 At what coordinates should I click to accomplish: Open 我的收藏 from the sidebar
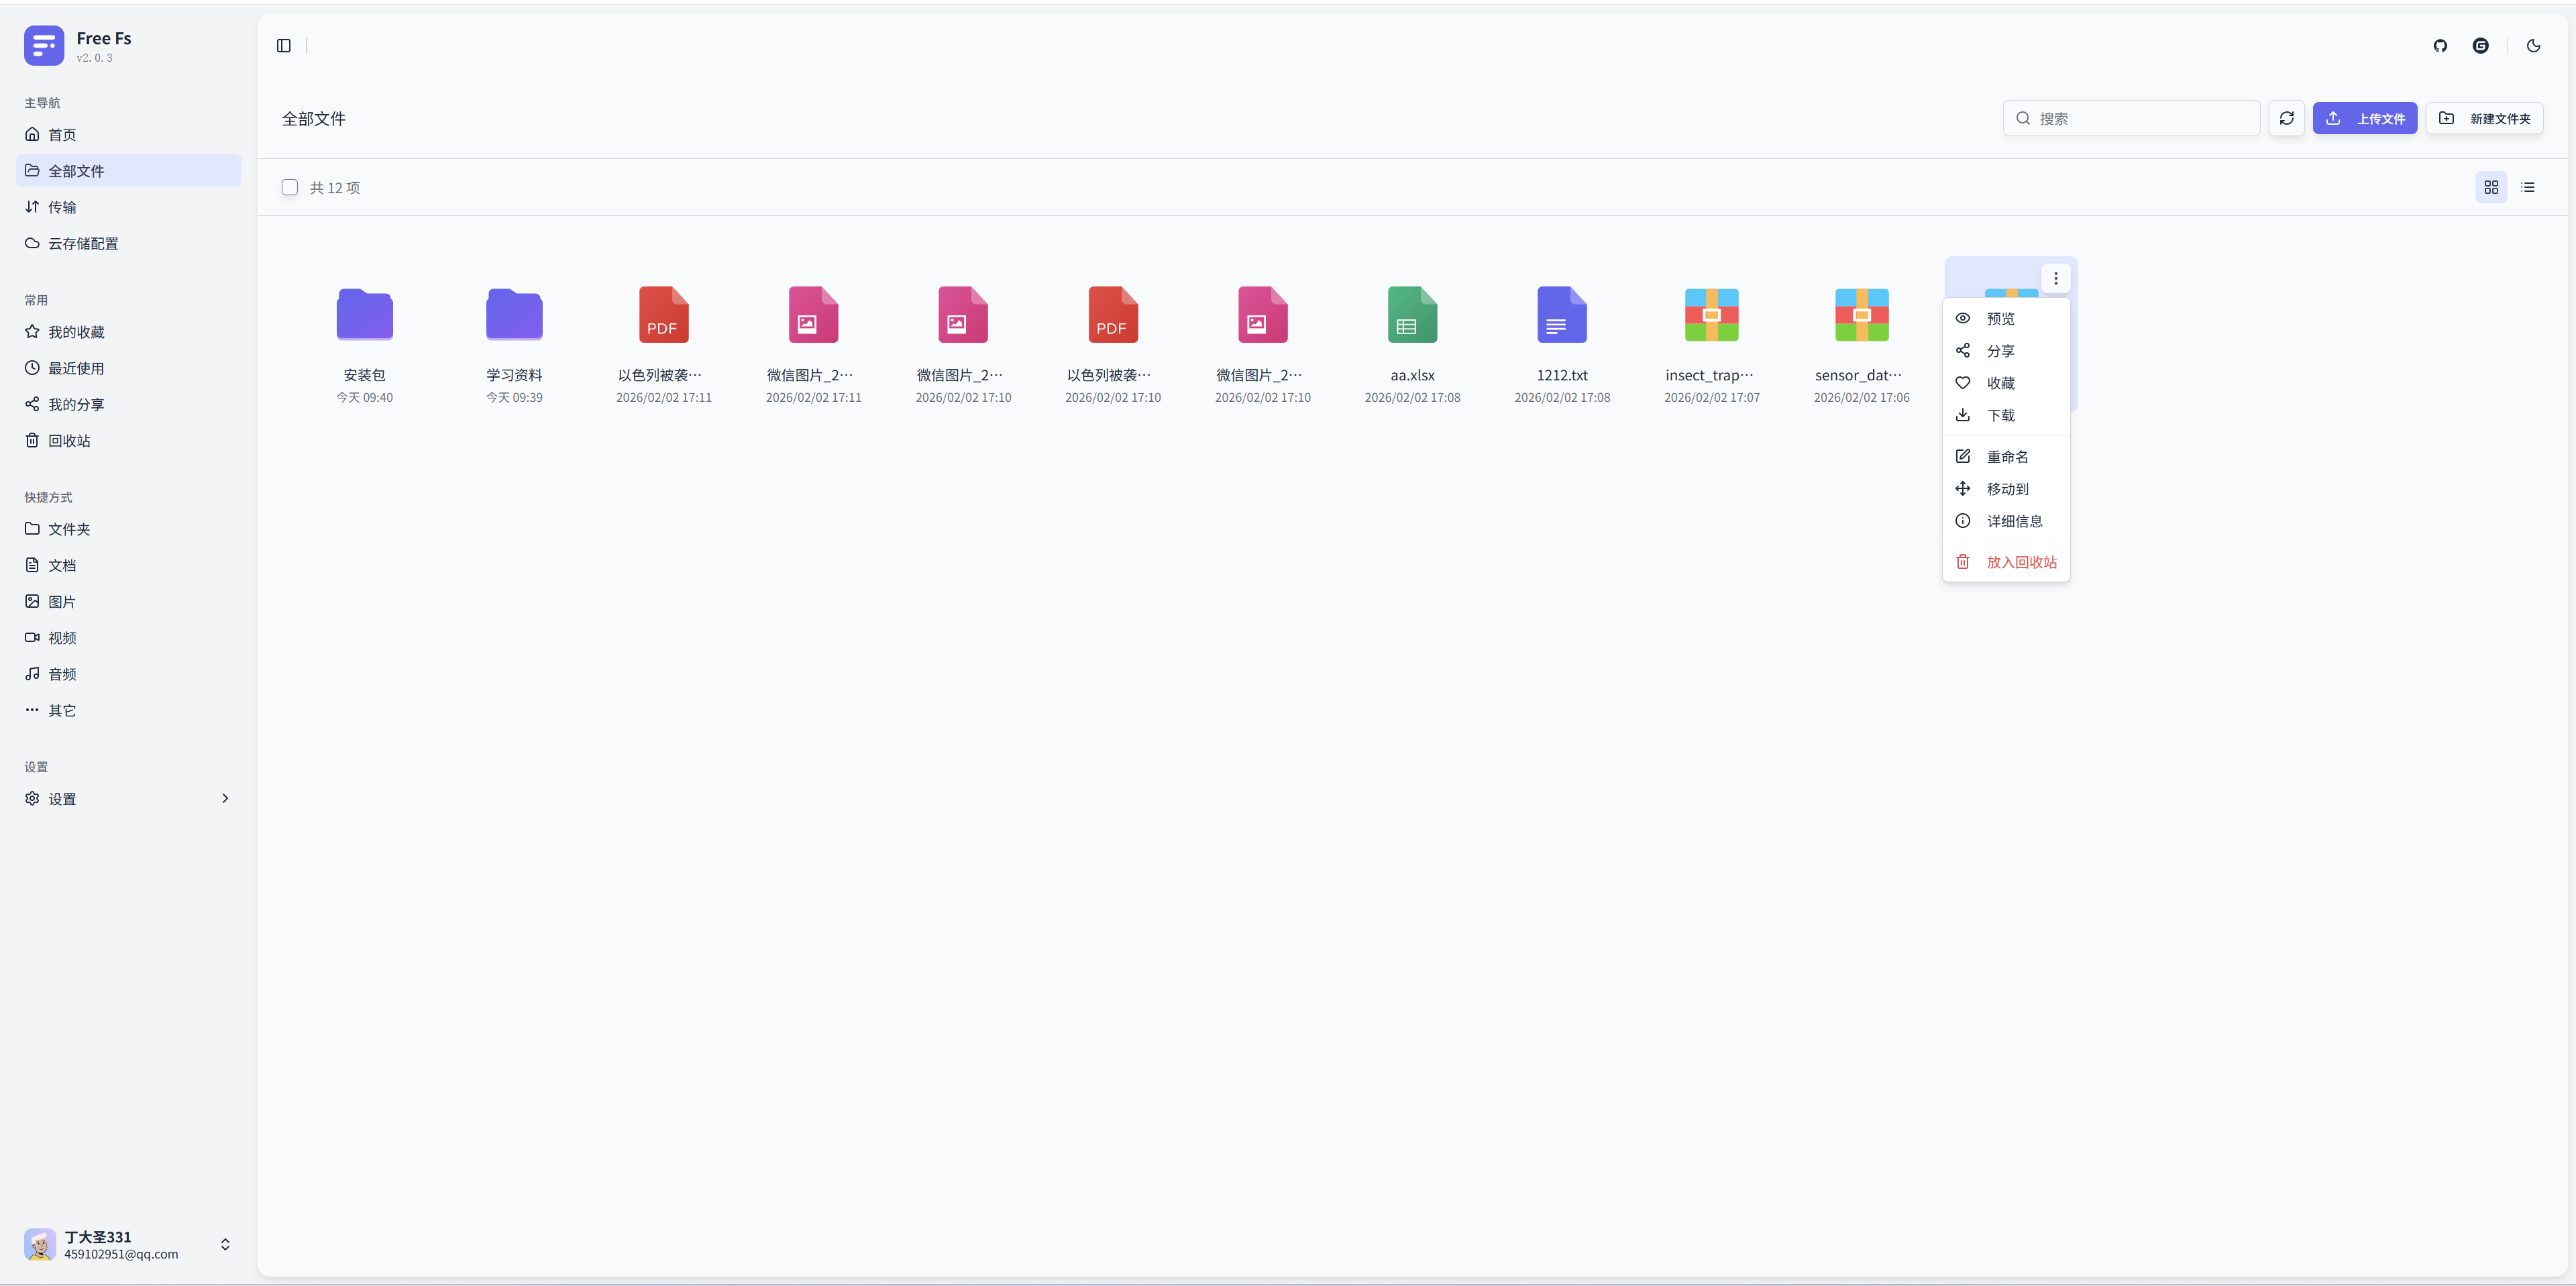click(76, 332)
